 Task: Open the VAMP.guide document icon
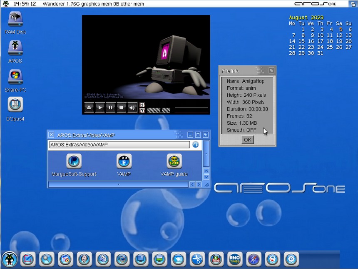174,161
